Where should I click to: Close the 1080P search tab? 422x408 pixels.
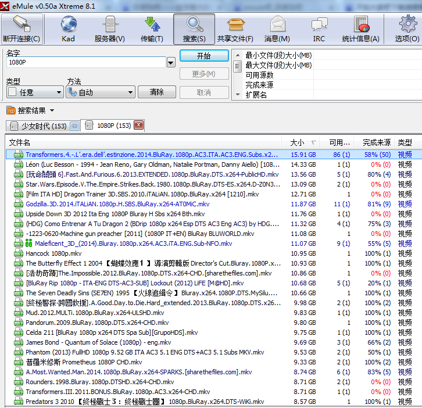[x=138, y=125]
